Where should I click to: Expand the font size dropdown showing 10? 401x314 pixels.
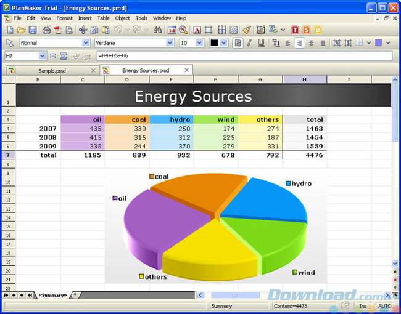pyautogui.click(x=199, y=43)
